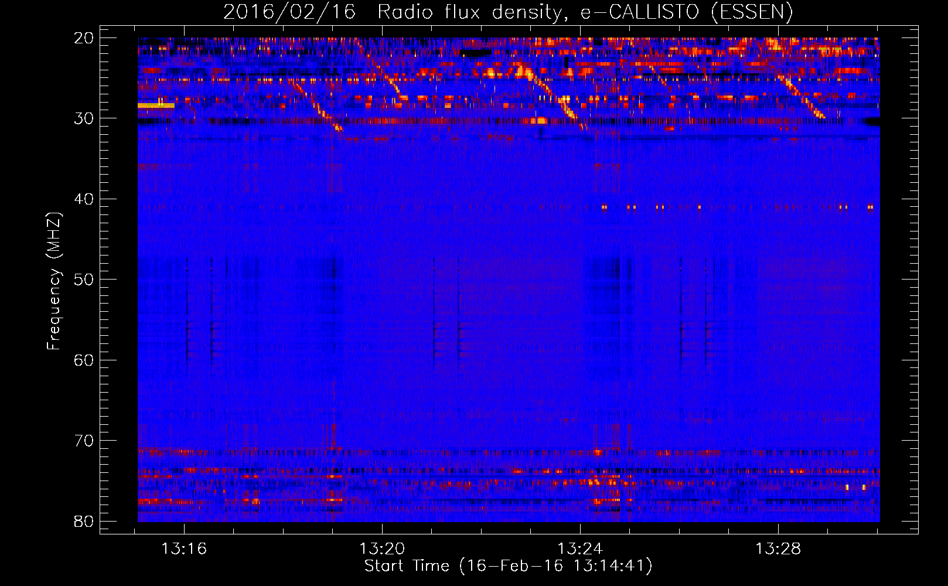The height and width of the screenshot is (586, 948).
Task: Click the '60' frequency tick label
Action: [x=84, y=360]
